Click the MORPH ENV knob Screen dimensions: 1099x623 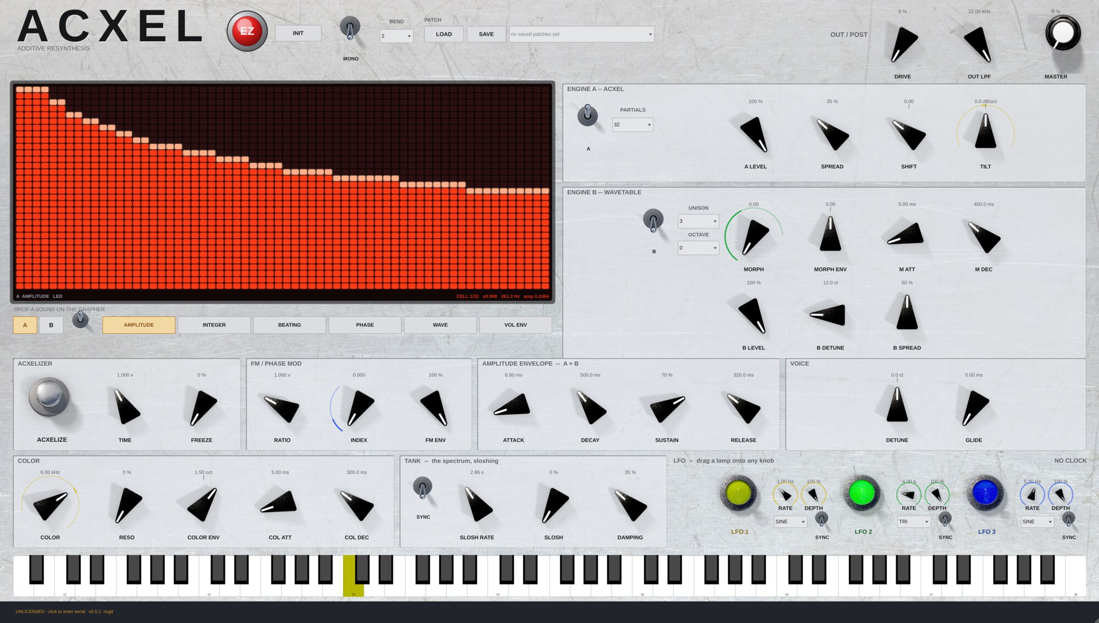[830, 235]
